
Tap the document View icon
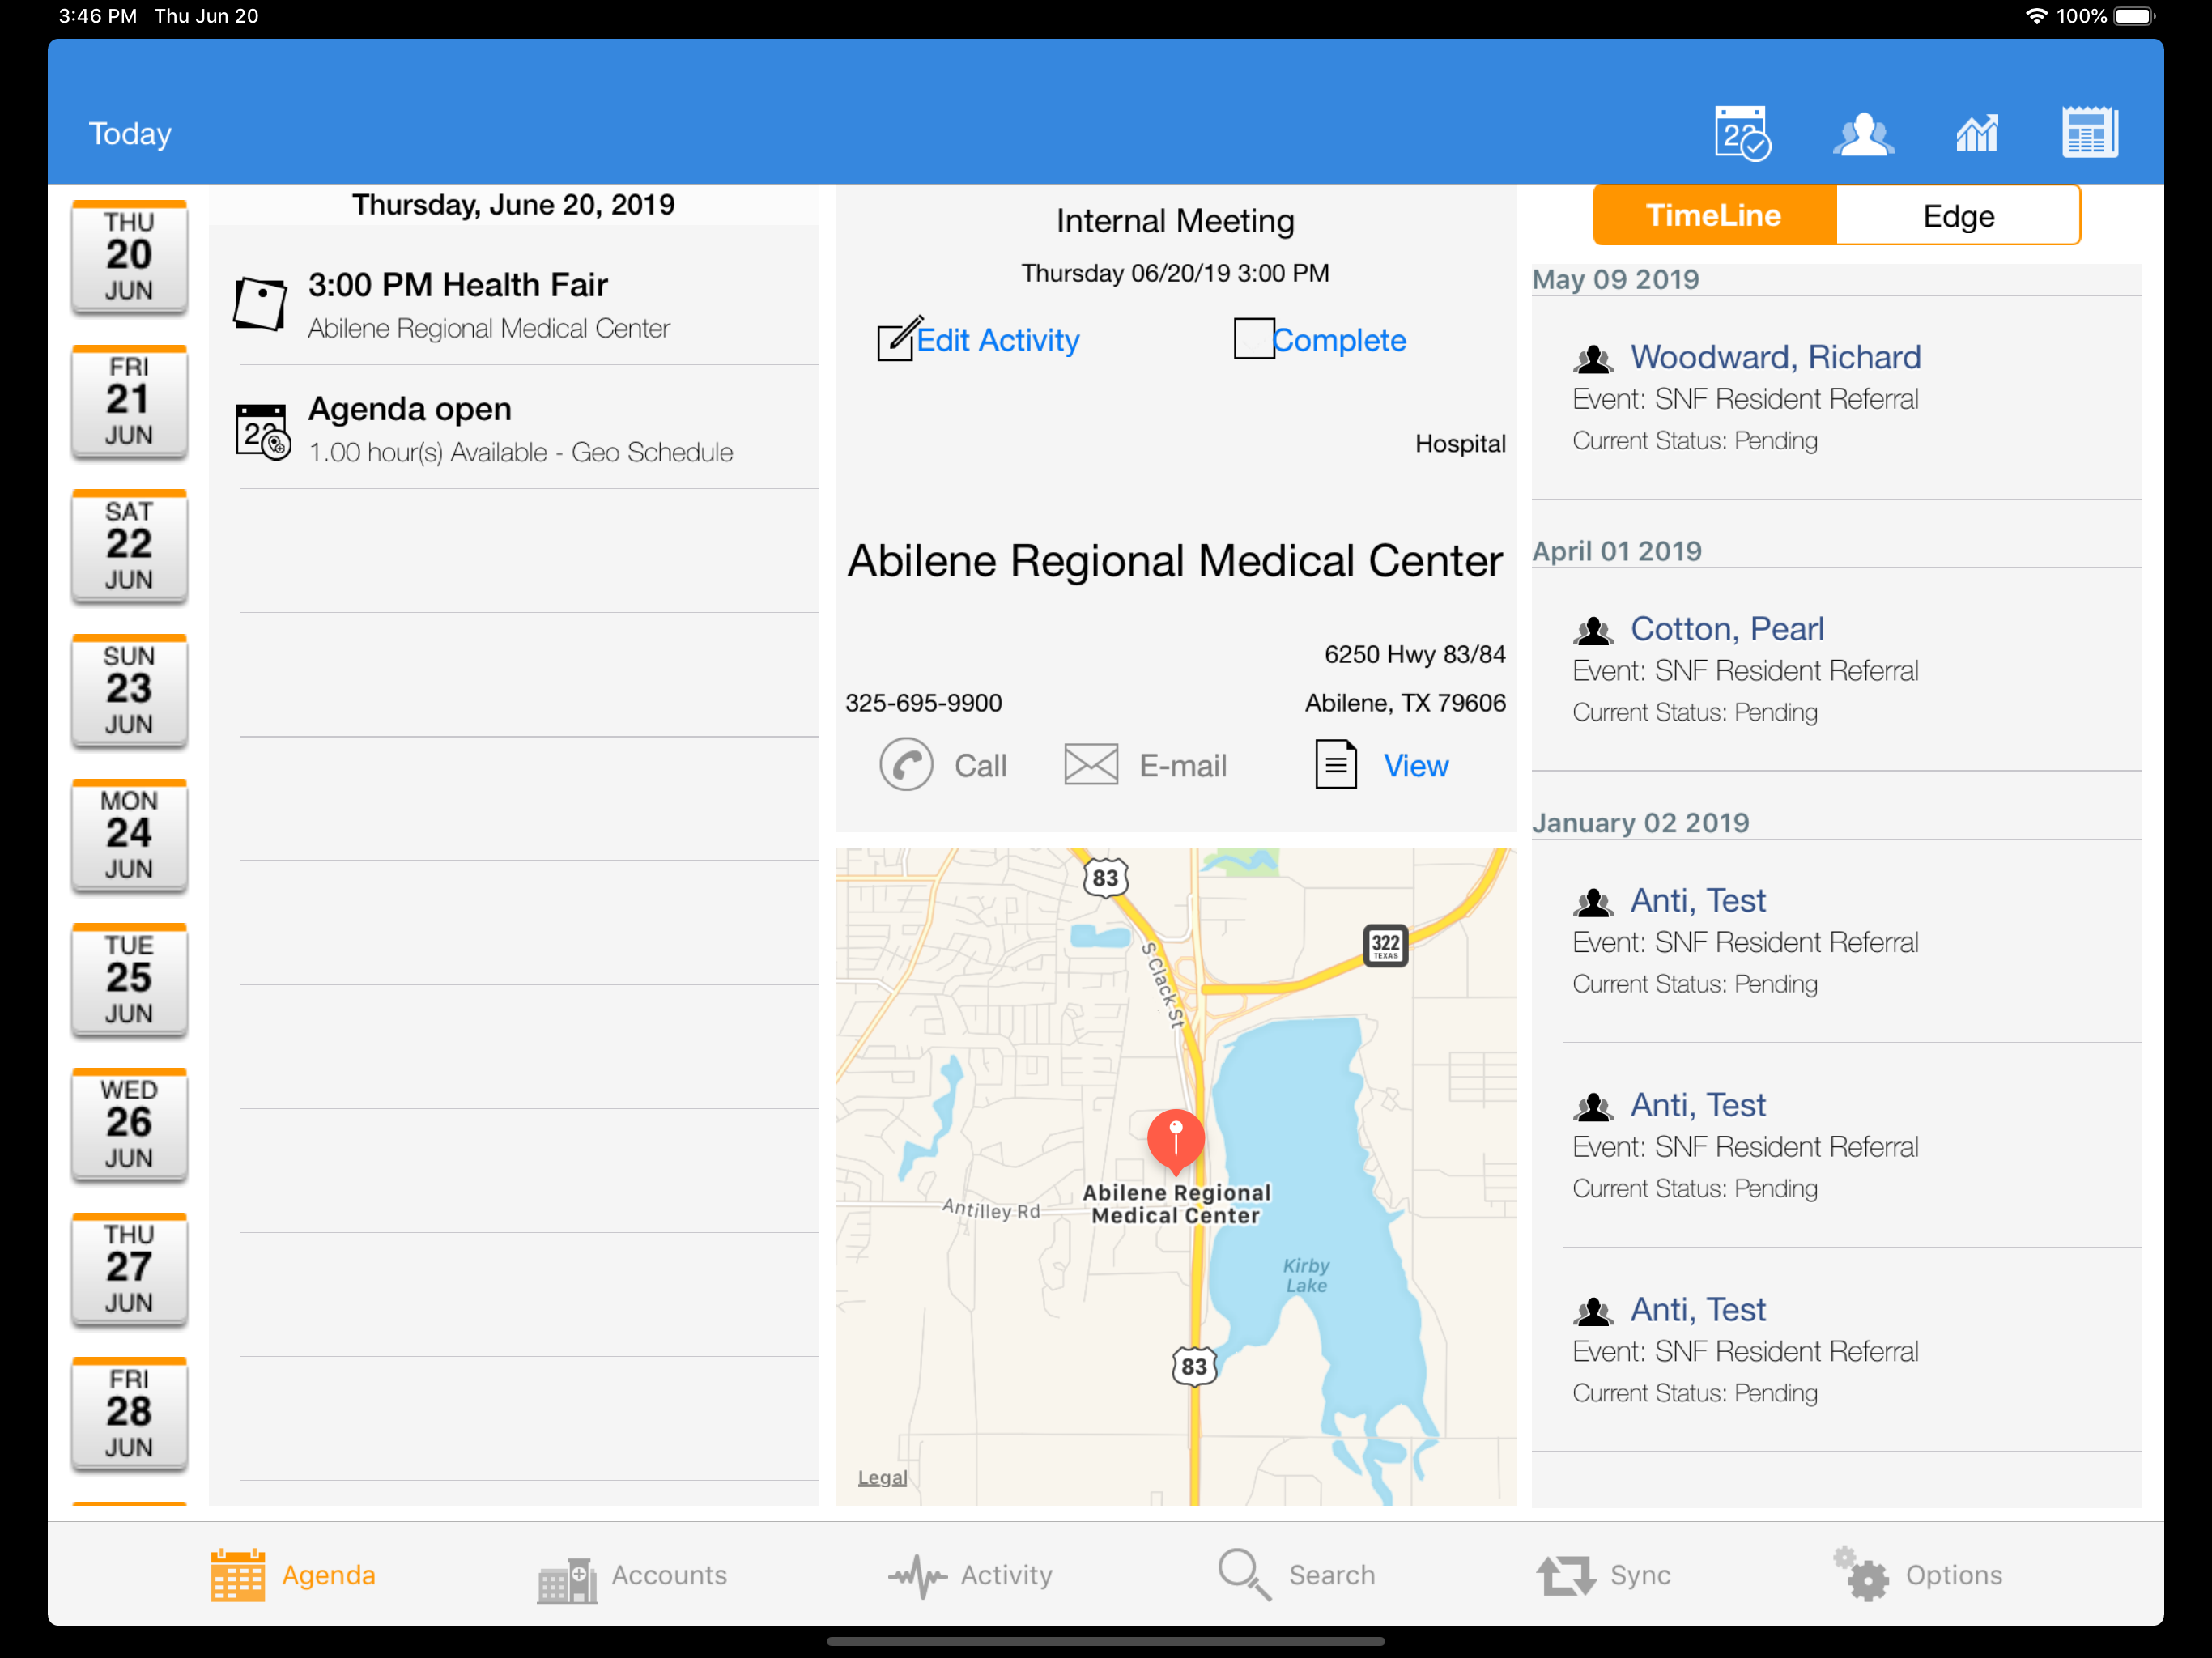point(1335,765)
